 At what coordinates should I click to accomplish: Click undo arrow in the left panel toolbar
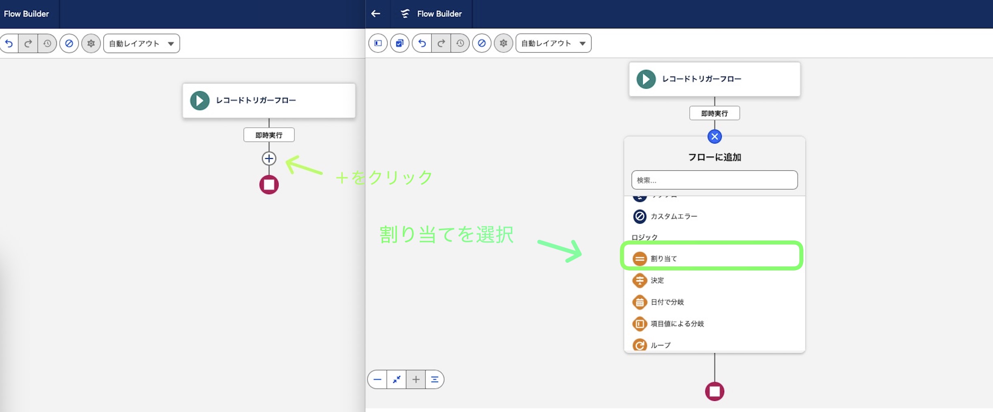[9, 43]
